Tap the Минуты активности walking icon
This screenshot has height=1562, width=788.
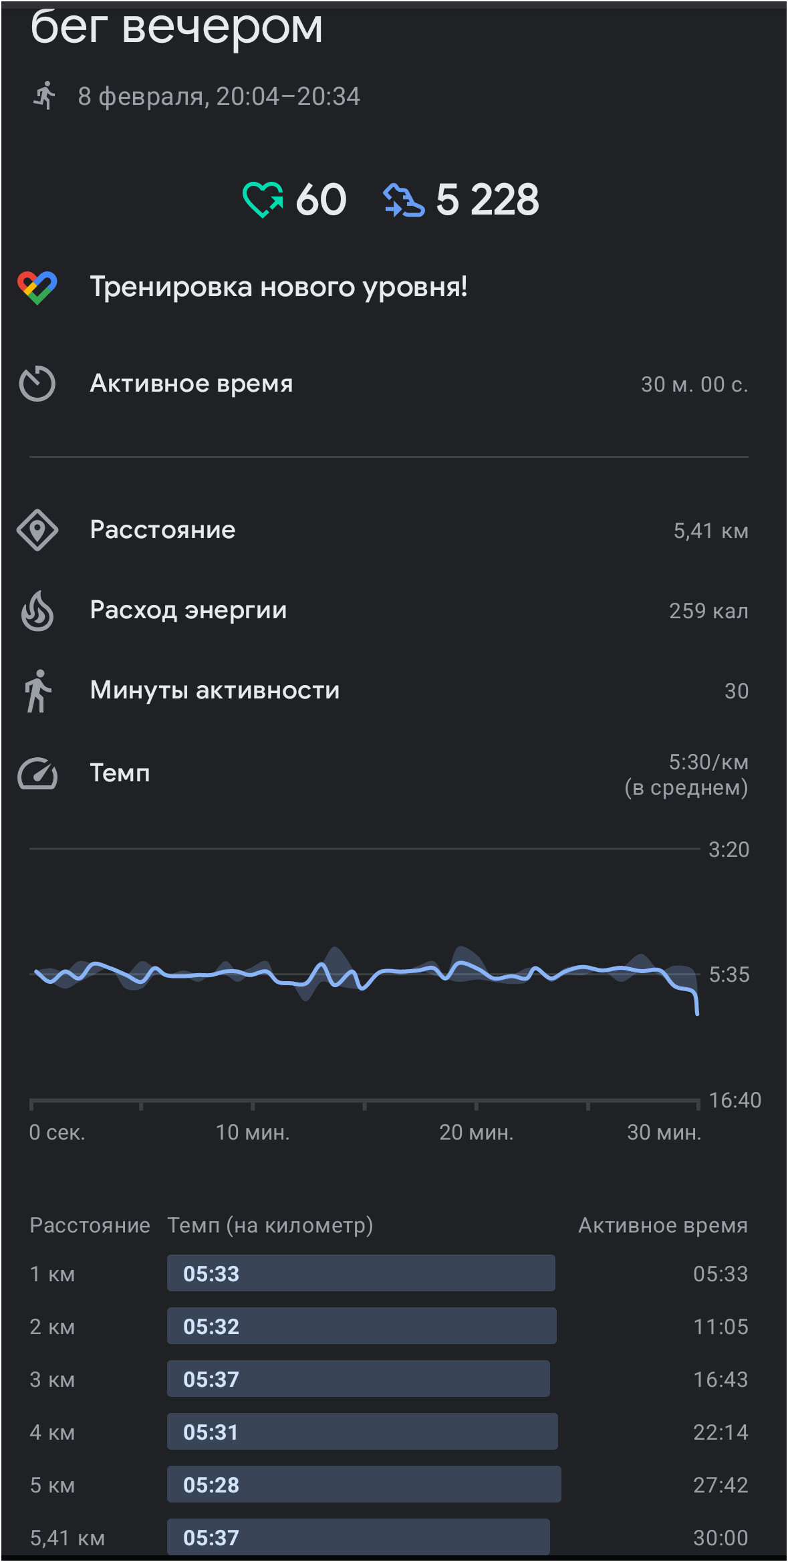pos(37,691)
